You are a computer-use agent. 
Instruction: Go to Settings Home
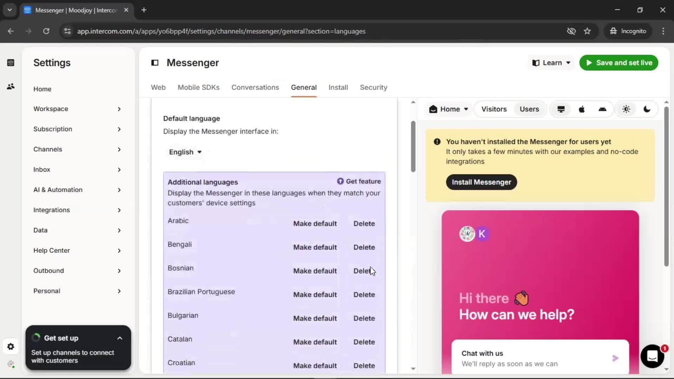click(42, 89)
